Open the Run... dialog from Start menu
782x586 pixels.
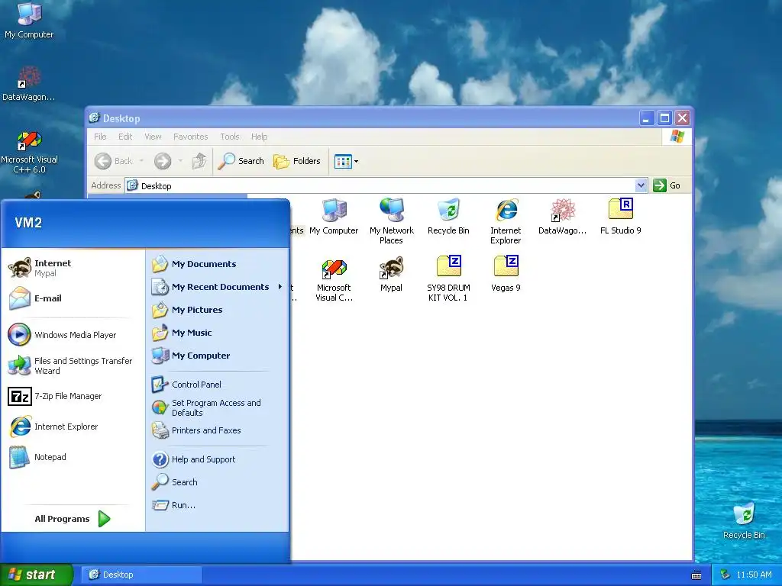[x=218, y=505]
